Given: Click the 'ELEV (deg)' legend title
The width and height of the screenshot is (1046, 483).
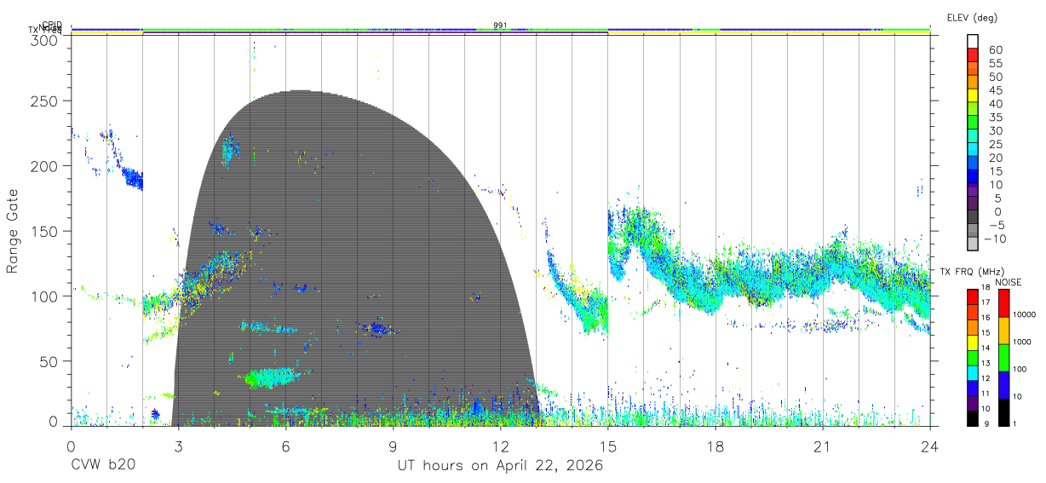Looking at the screenshot, I should pyautogui.click(x=972, y=17).
